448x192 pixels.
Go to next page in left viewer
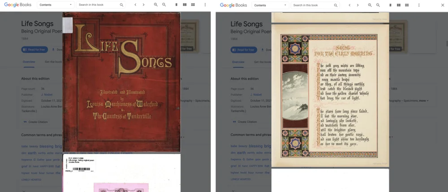click(x=143, y=5)
